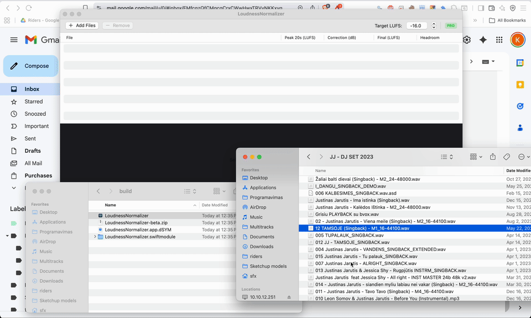Open the All Mail folder
This screenshot has height=318, width=531.
33,163
